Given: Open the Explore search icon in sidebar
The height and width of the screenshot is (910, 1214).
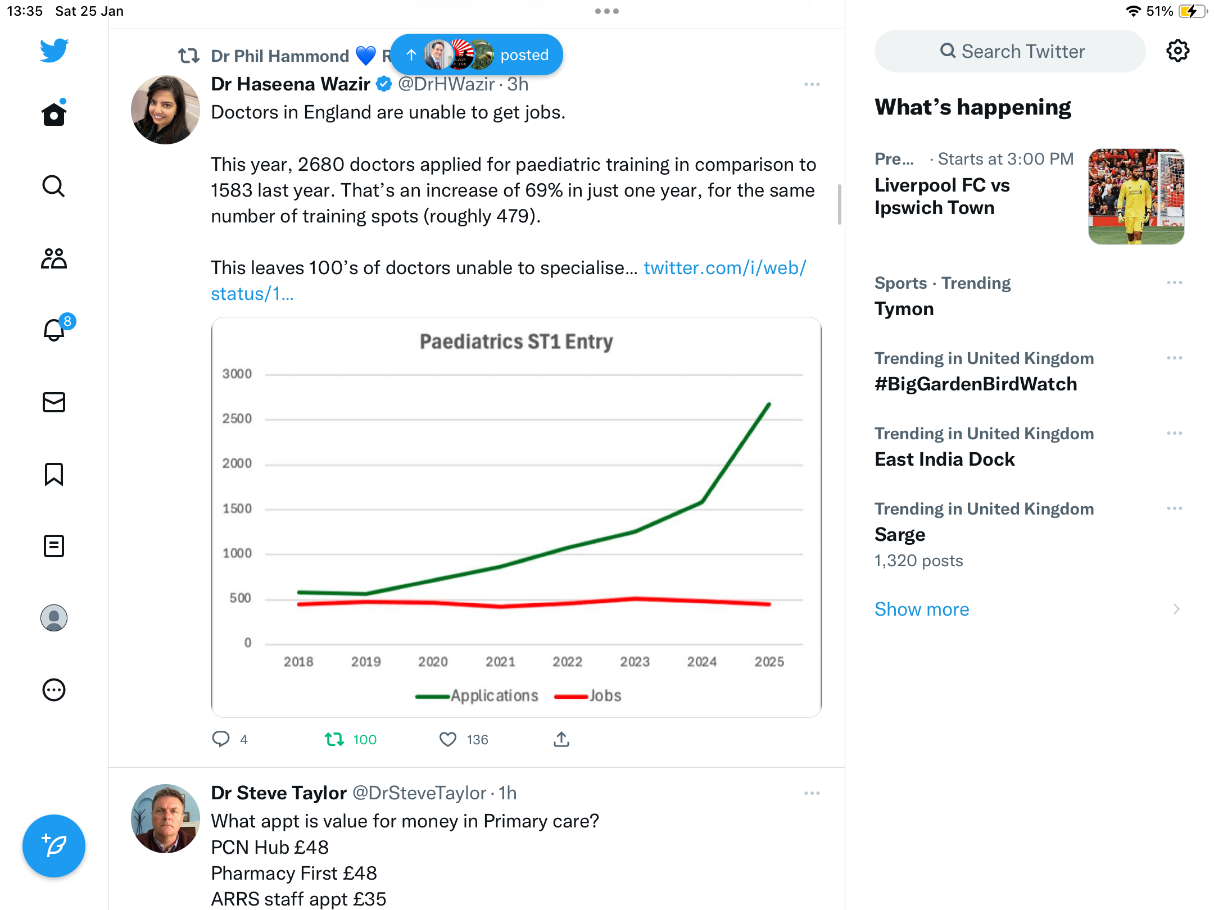Looking at the screenshot, I should point(54,186).
